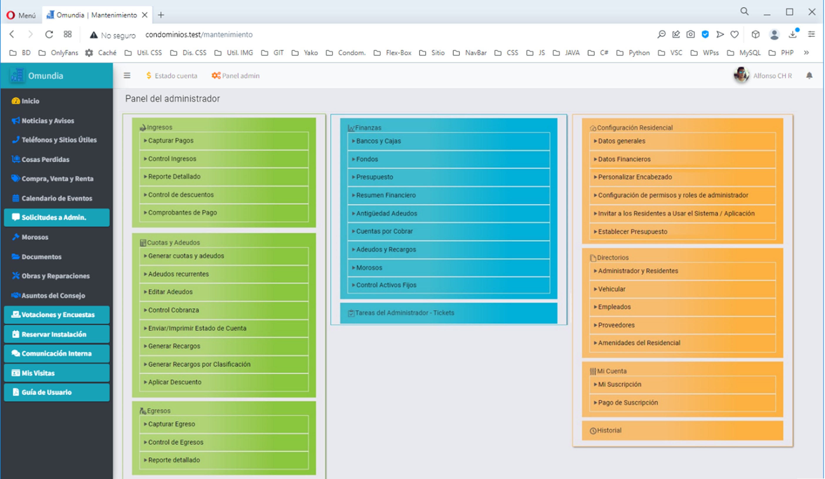Click the Opera downloads icon
Screen dimensions: 825x479
pyautogui.click(x=793, y=34)
